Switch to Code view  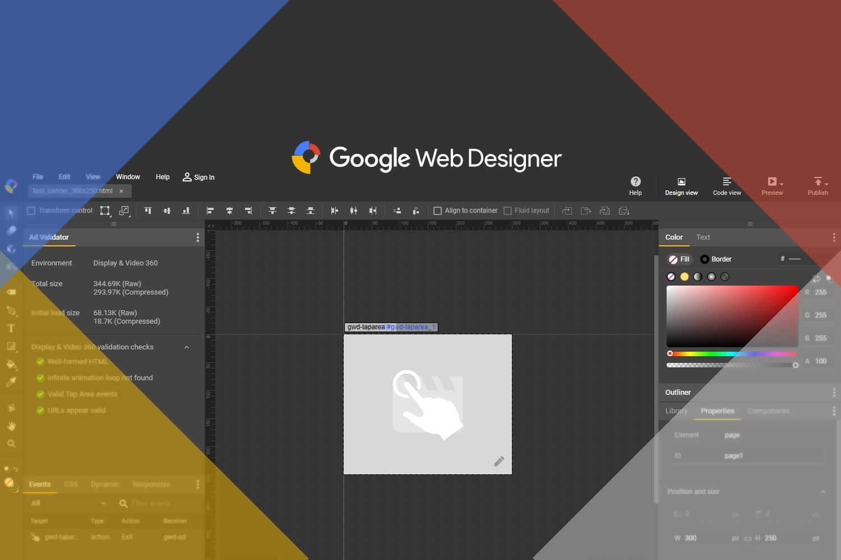point(727,186)
